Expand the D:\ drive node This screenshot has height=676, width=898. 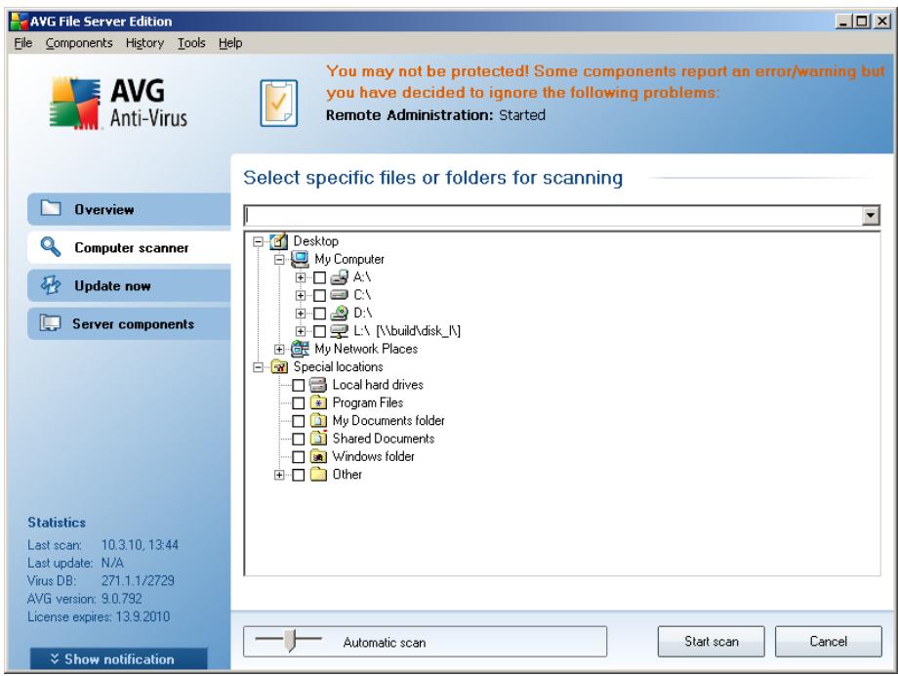click(300, 314)
